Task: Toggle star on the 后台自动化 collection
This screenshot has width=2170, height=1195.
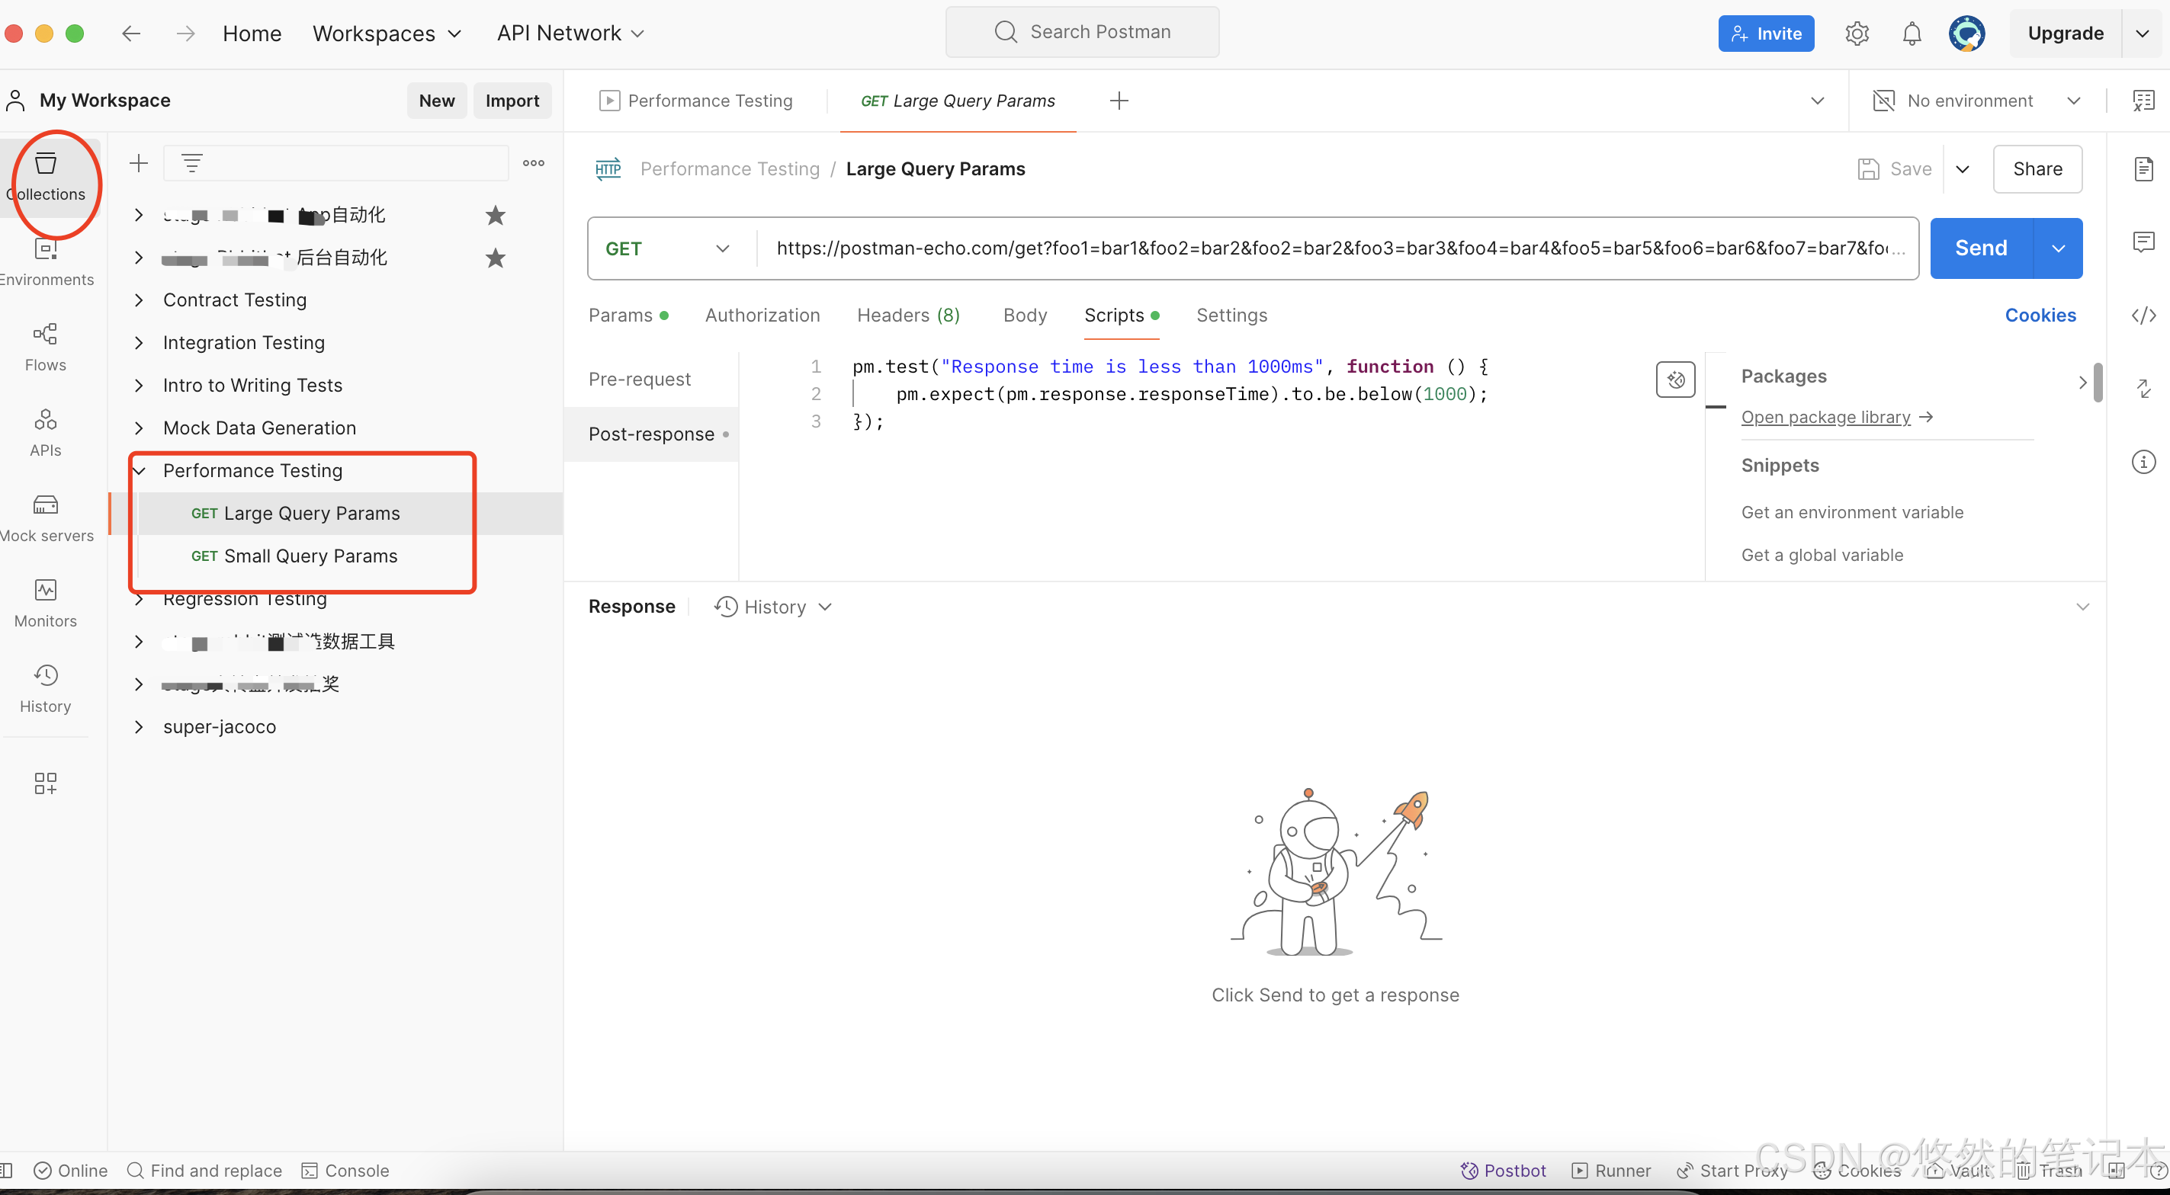Action: coord(496,258)
